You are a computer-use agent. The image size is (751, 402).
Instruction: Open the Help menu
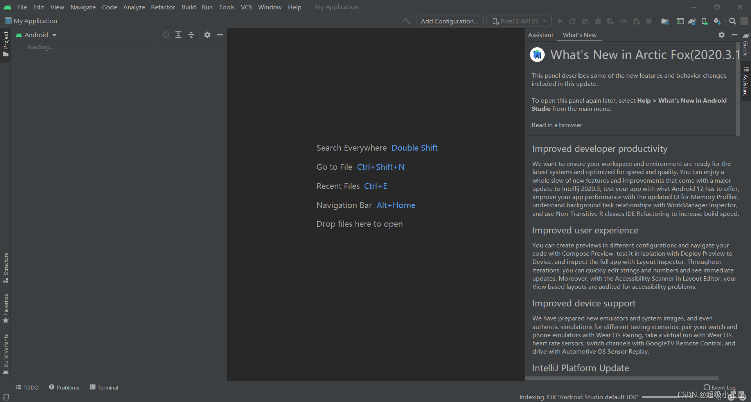point(295,7)
